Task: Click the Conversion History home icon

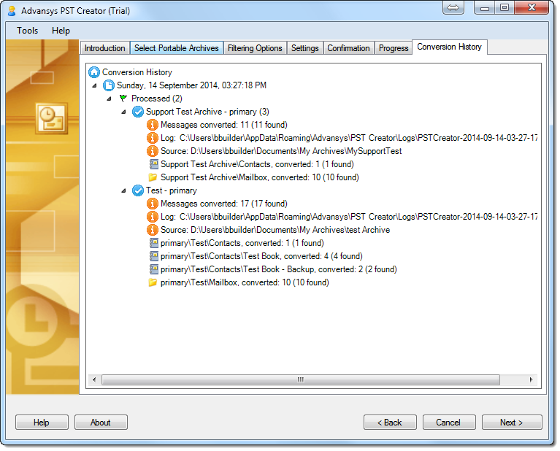Action: pos(94,72)
